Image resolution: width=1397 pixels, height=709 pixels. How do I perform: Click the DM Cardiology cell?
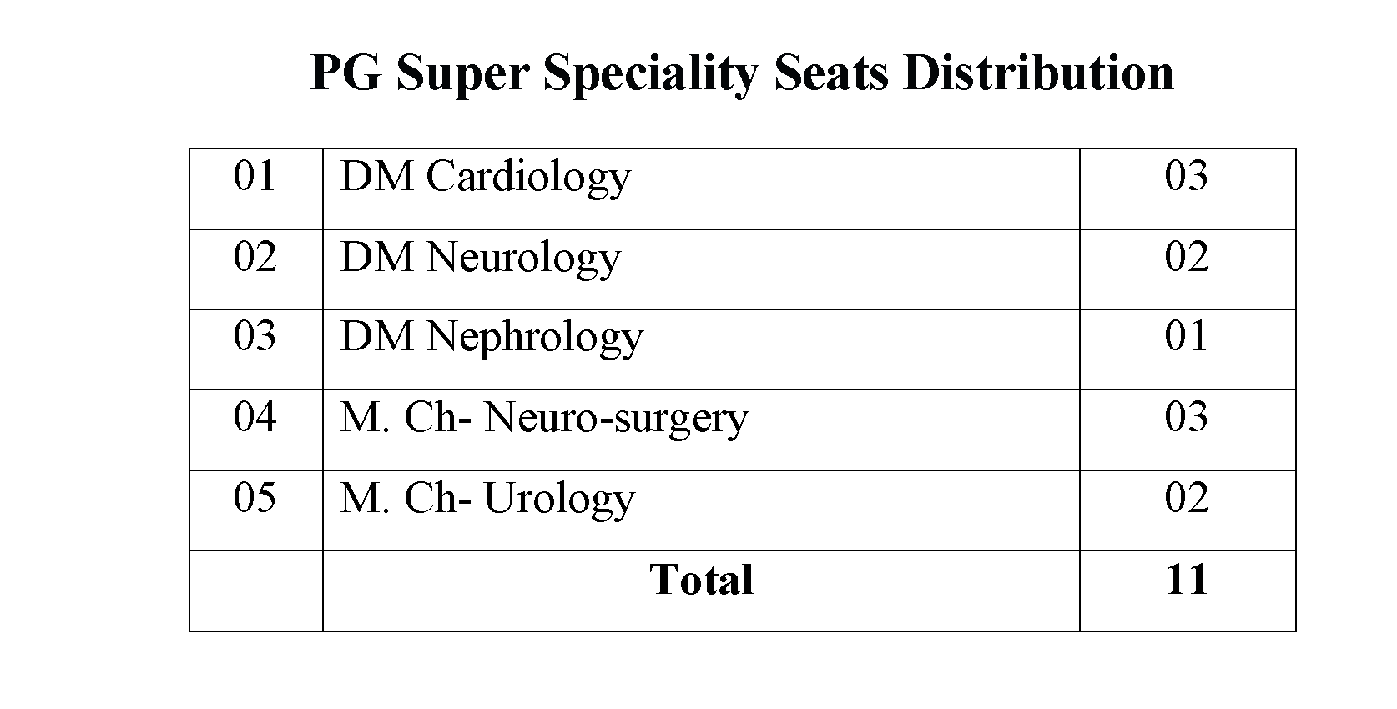(485, 178)
